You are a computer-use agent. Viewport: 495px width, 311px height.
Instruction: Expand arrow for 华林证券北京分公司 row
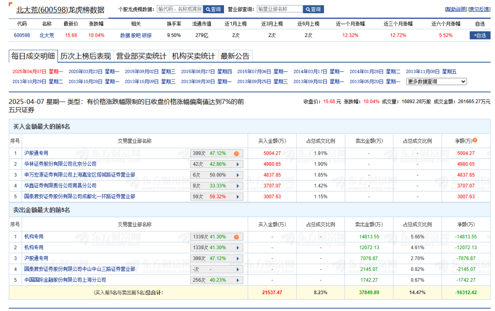pyautogui.click(x=237, y=164)
